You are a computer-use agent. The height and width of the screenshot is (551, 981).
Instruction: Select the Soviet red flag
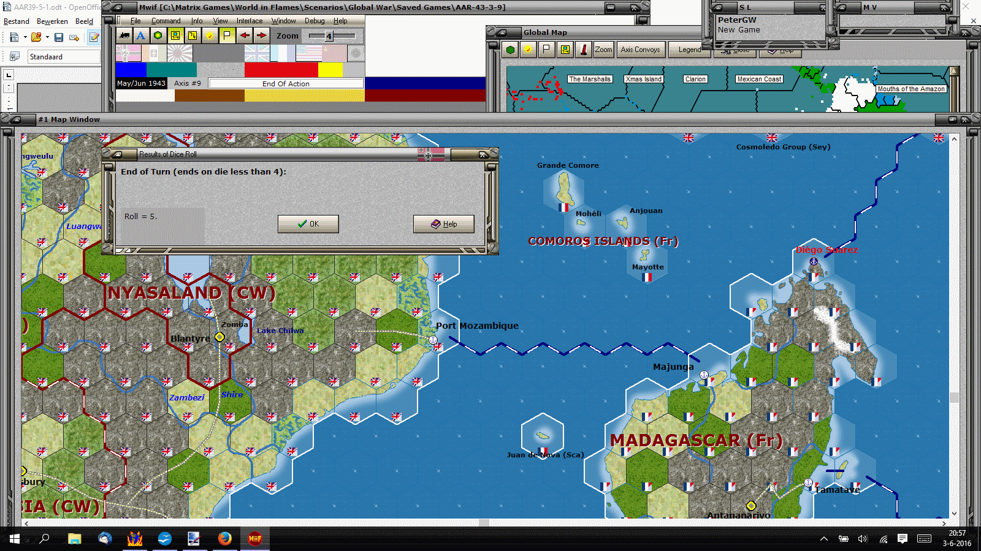[x=334, y=54]
